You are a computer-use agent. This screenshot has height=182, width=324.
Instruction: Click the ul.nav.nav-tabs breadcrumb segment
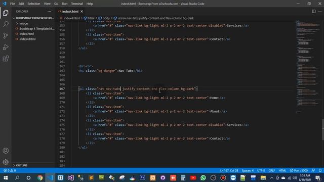(155, 18)
